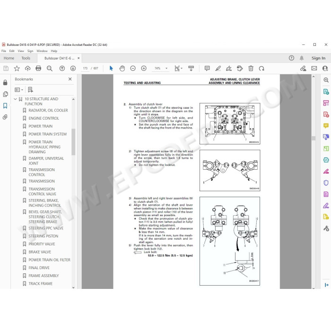Open the Sign/draw pen tool
Screen dimensions: 331x331
pyautogui.click(x=229, y=69)
